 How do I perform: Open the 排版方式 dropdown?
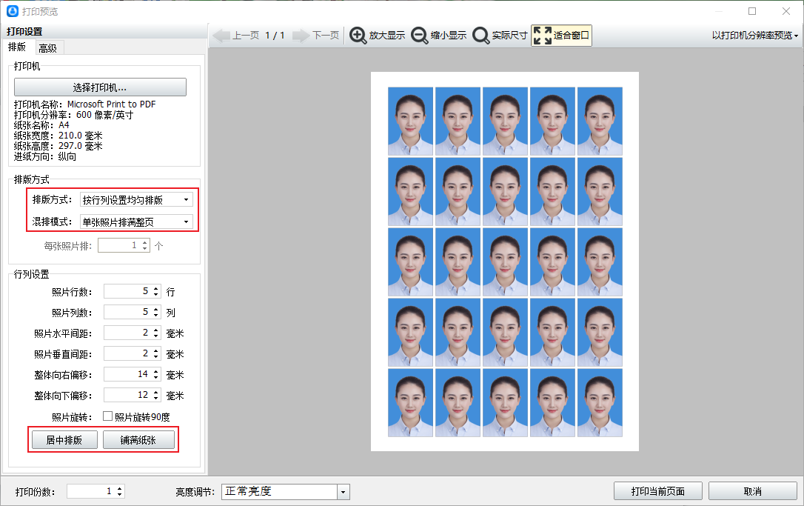136,199
